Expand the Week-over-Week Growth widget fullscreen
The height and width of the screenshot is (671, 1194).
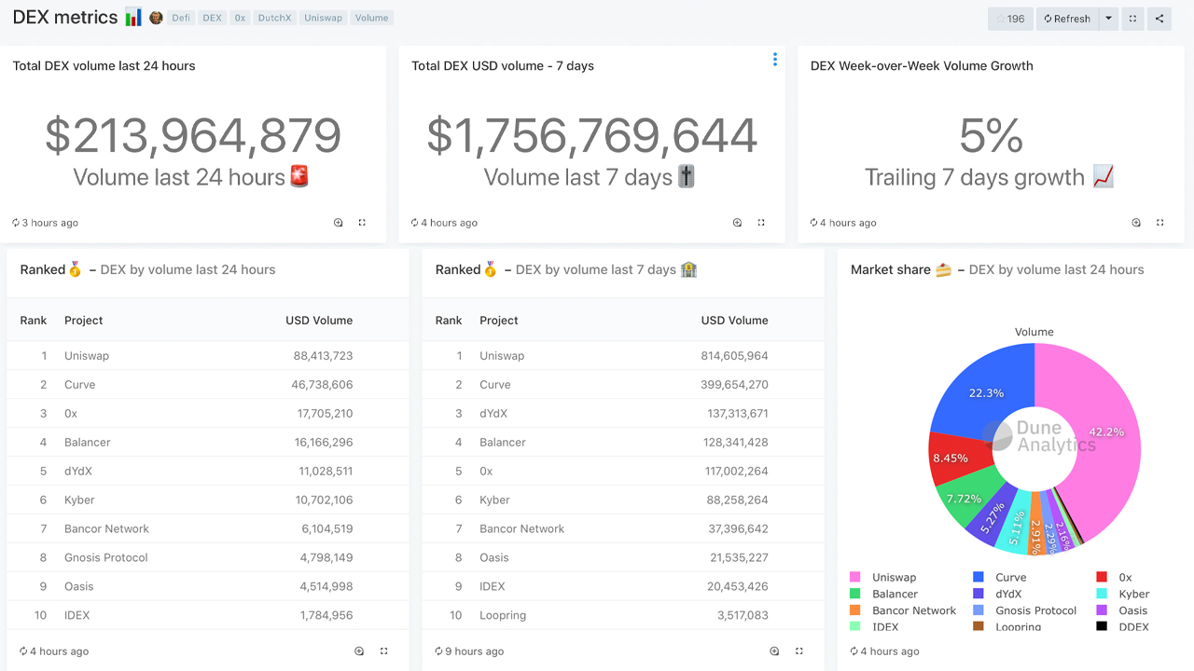point(1160,223)
